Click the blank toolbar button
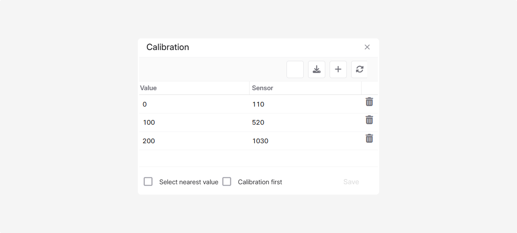Screen dimensions: 517x233 tap(295, 69)
